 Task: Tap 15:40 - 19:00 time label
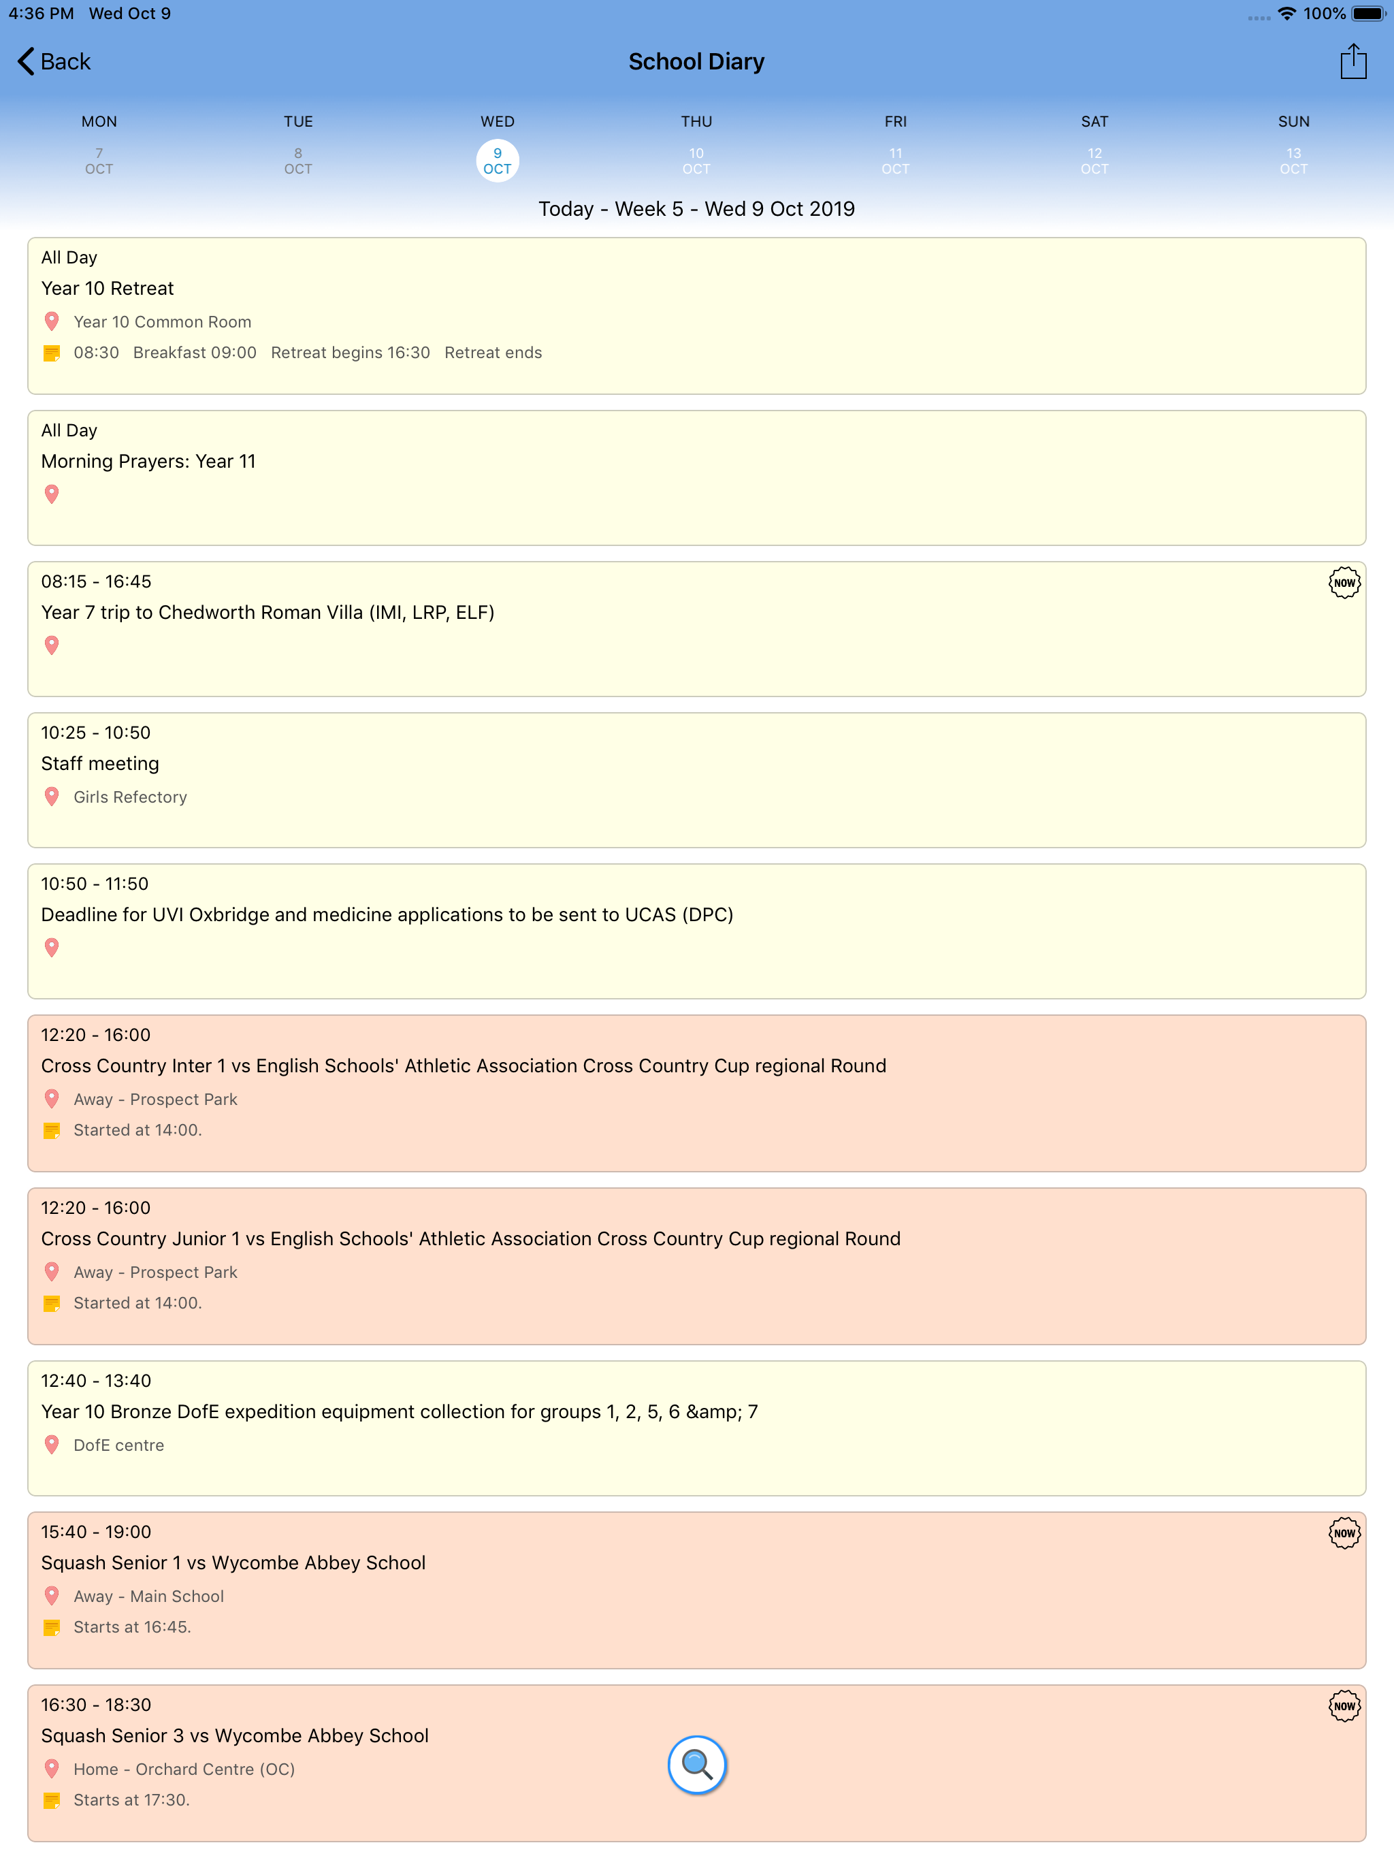[96, 1531]
